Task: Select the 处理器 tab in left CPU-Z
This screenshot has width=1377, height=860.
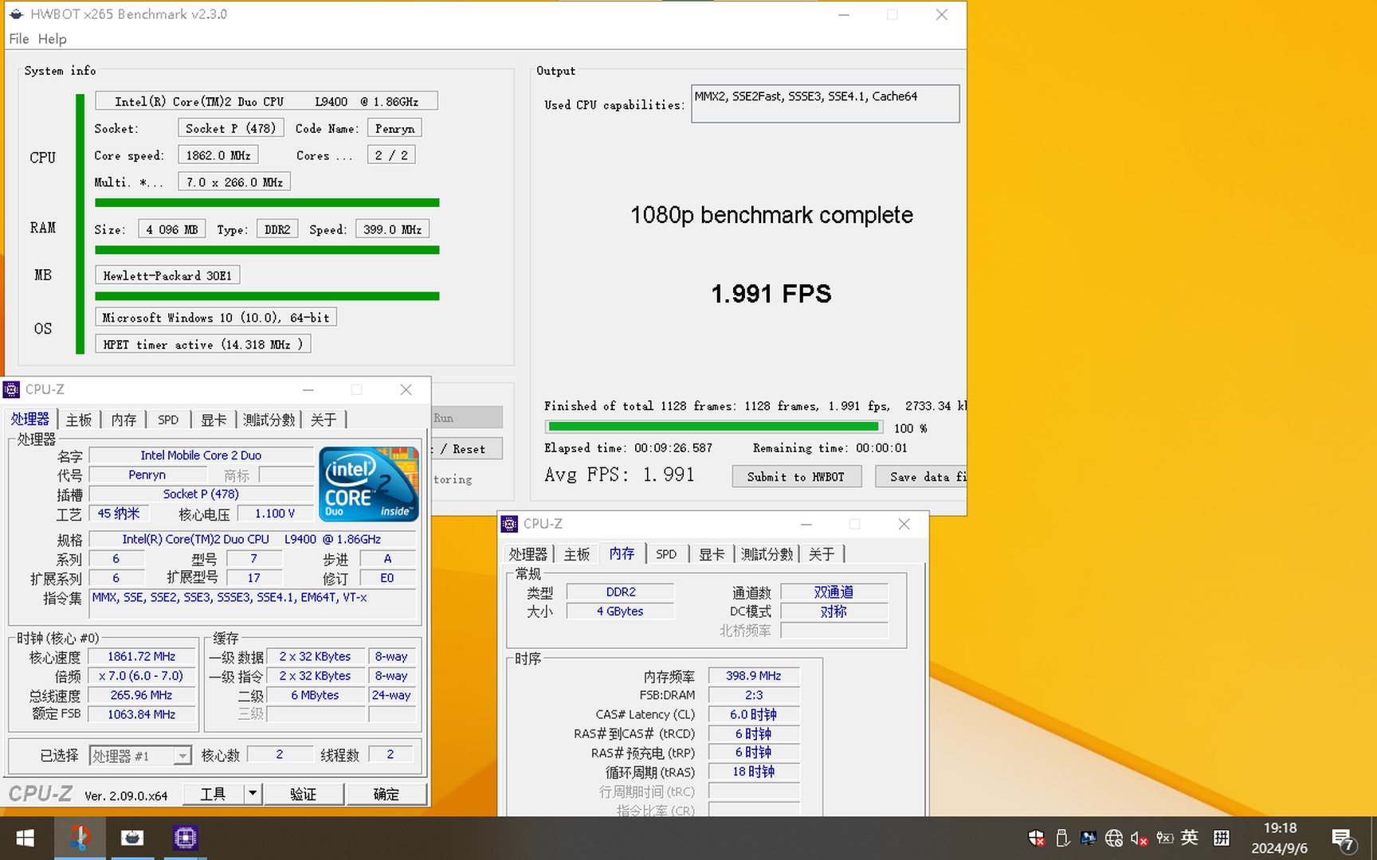Action: pos(30,419)
